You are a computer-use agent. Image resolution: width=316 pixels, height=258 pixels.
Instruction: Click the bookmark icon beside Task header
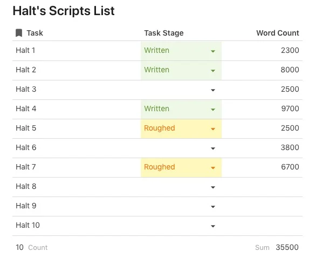tap(19, 33)
